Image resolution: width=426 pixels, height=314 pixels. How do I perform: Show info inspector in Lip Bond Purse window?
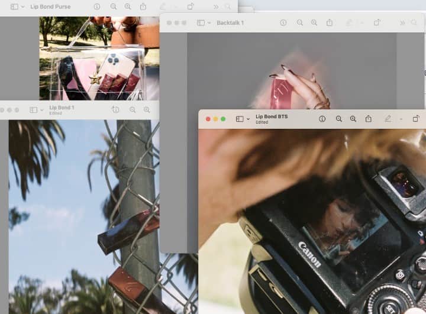pyautogui.click(x=97, y=7)
